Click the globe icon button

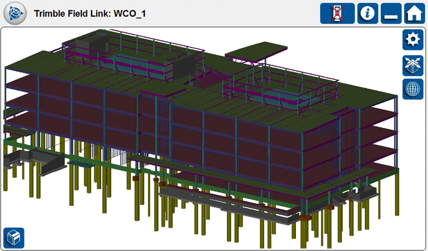(412, 89)
